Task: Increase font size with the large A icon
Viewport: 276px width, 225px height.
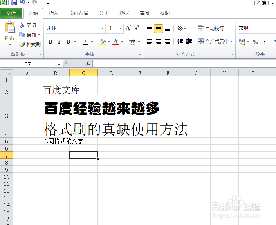Action: point(128,28)
